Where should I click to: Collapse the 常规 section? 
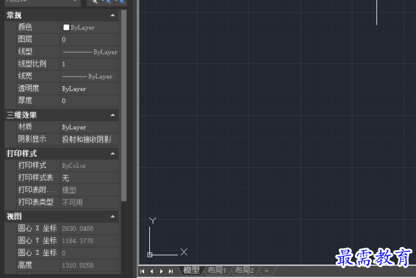[113, 16]
